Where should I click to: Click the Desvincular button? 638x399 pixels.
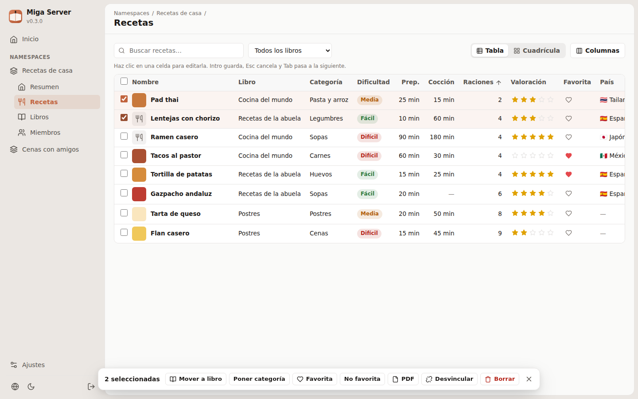coord(449,379)
